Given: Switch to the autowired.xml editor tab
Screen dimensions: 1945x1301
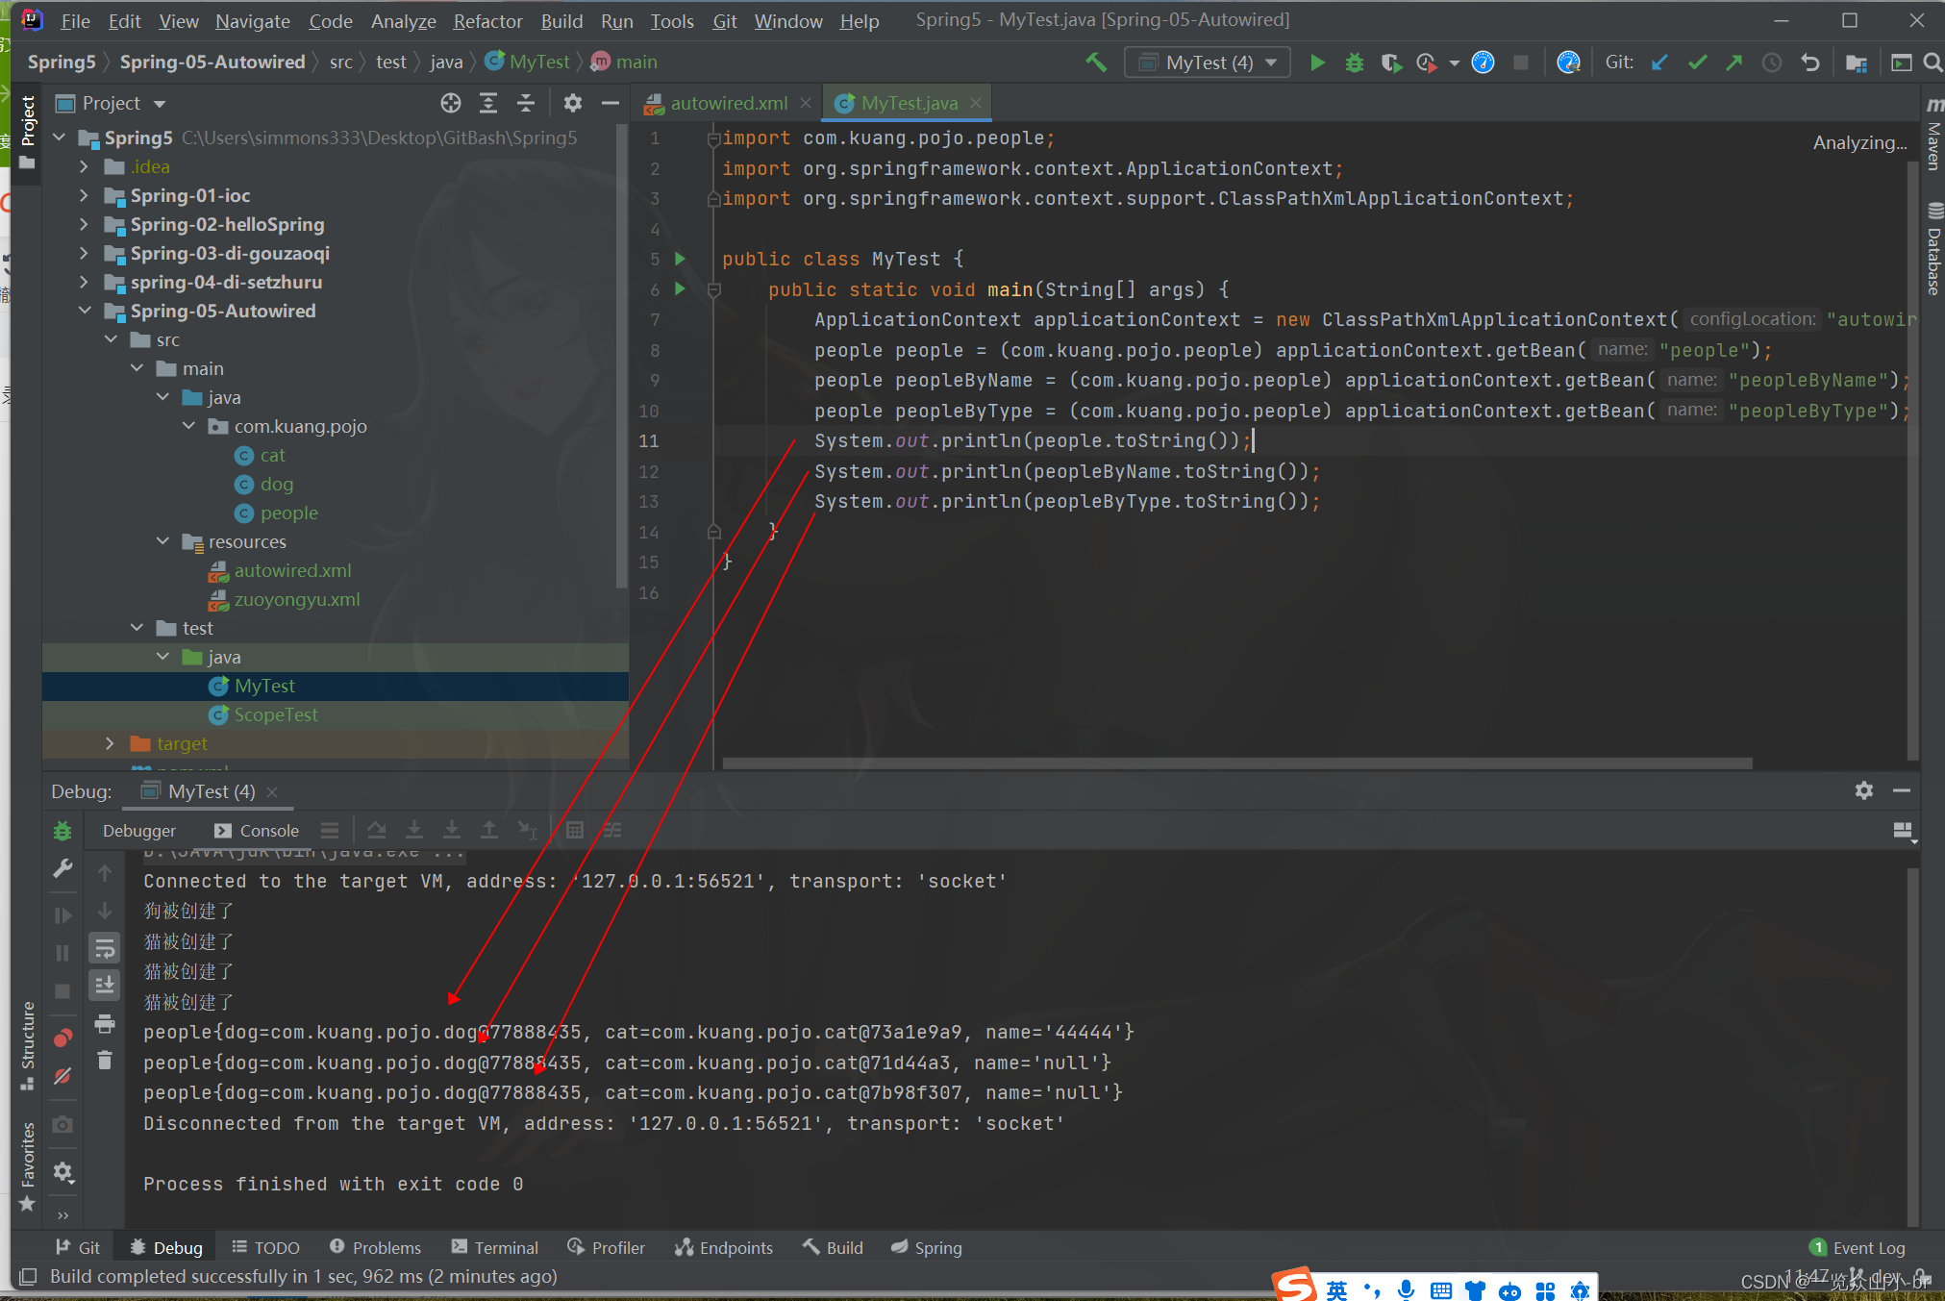Looking at the screenshot, I should [728, 103].
